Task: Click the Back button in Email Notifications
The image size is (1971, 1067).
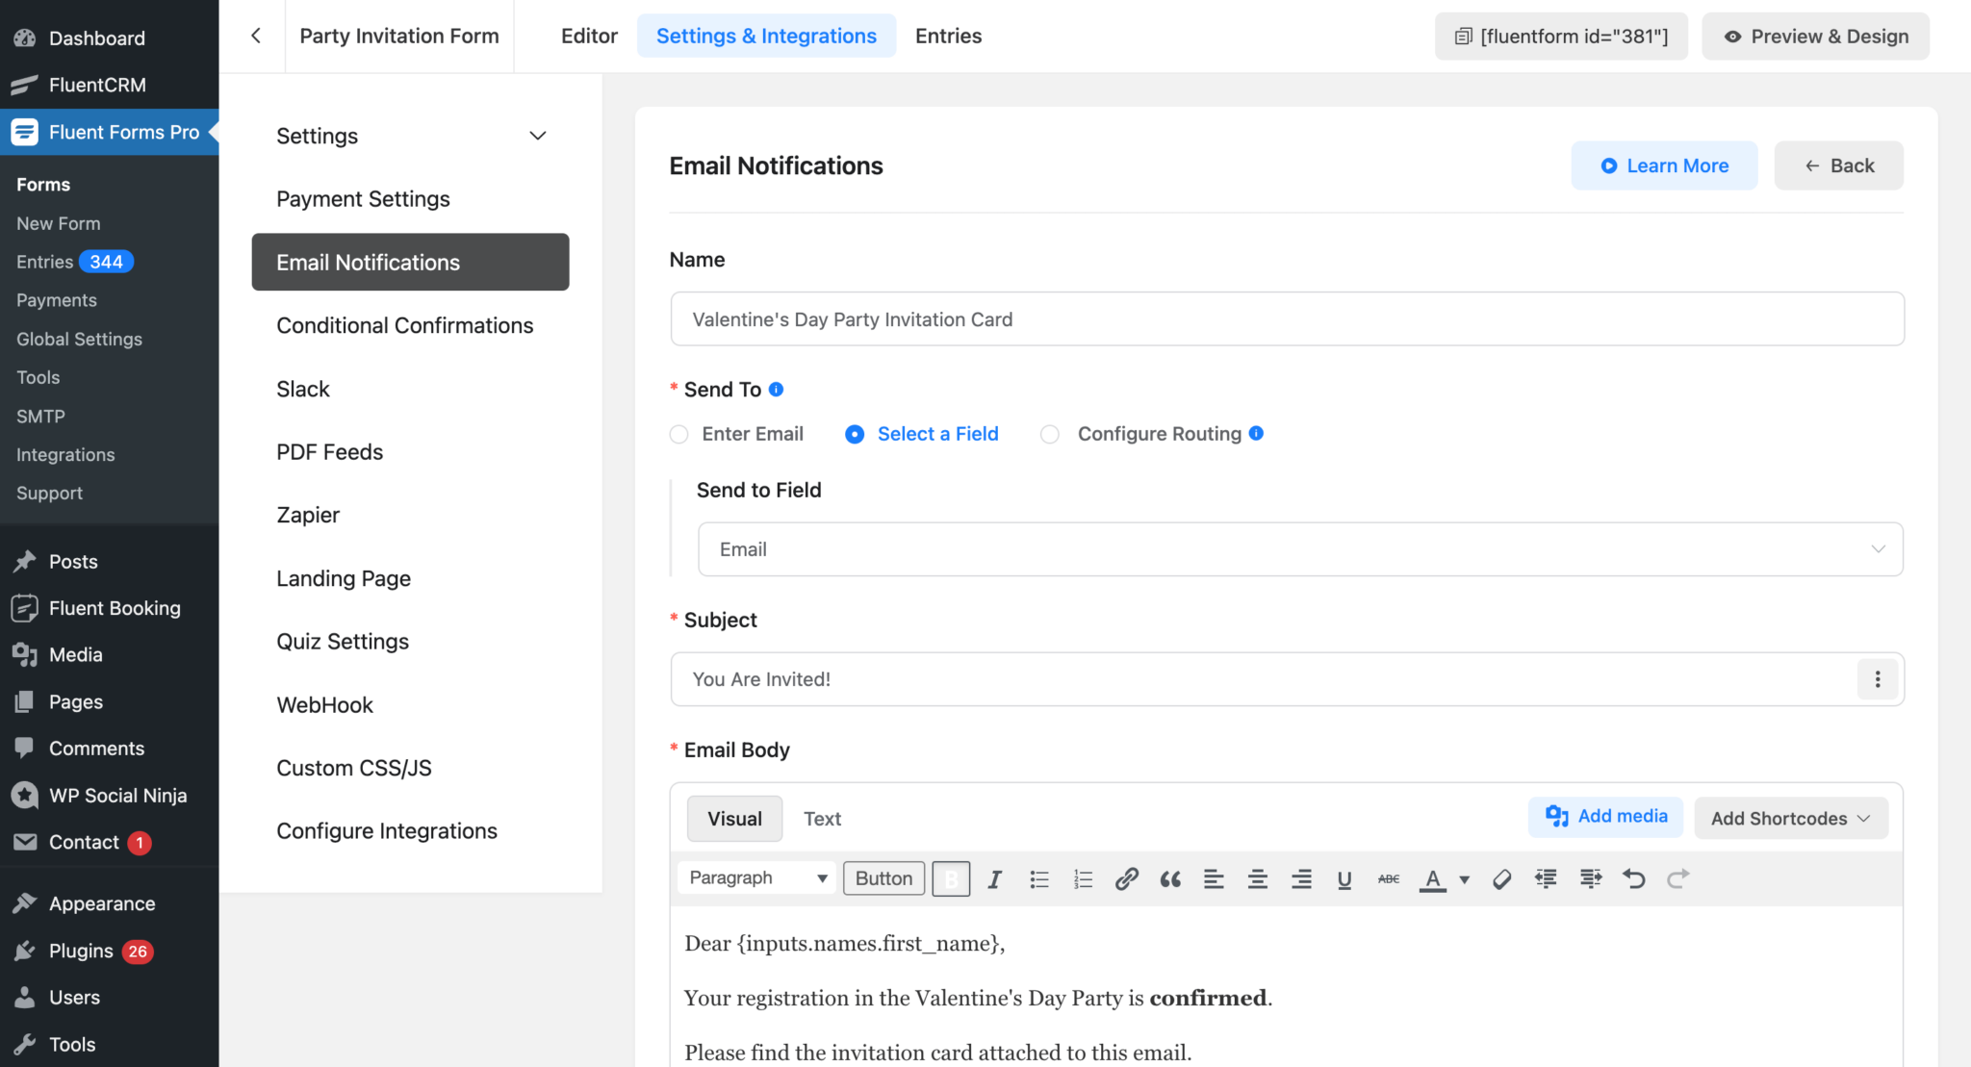Action: point(1838,165)
